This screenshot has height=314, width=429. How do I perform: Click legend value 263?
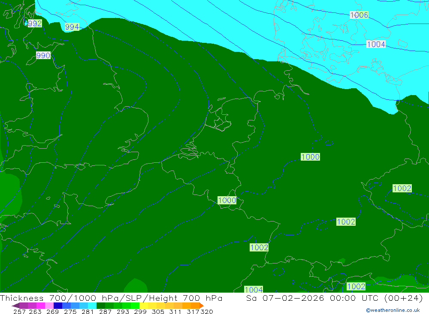35,311
